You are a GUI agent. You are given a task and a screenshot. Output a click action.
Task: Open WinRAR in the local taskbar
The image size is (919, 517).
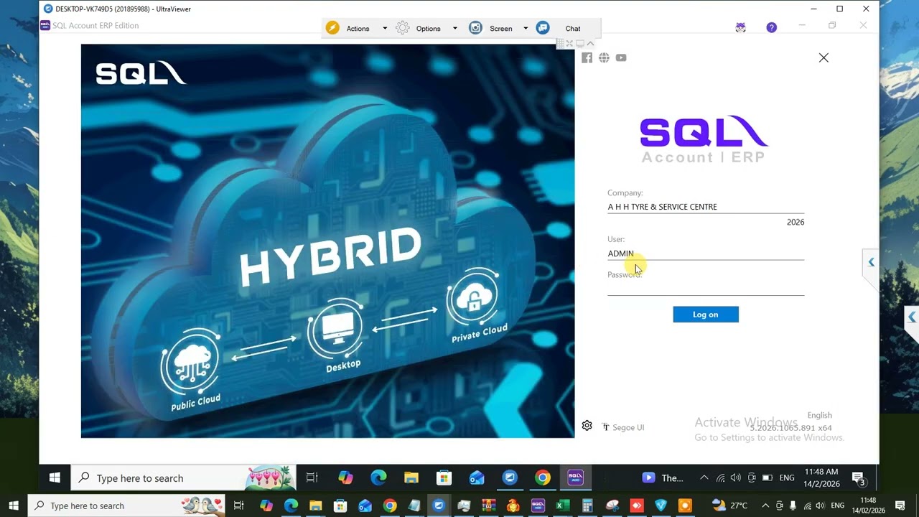[x=488, y=506]
